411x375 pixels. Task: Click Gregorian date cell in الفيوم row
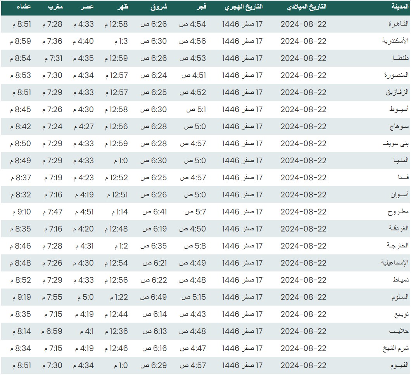(303, 365)
